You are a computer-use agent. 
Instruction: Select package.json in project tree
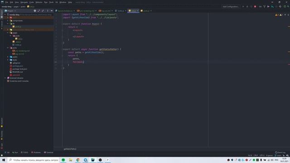coord(18,66)
